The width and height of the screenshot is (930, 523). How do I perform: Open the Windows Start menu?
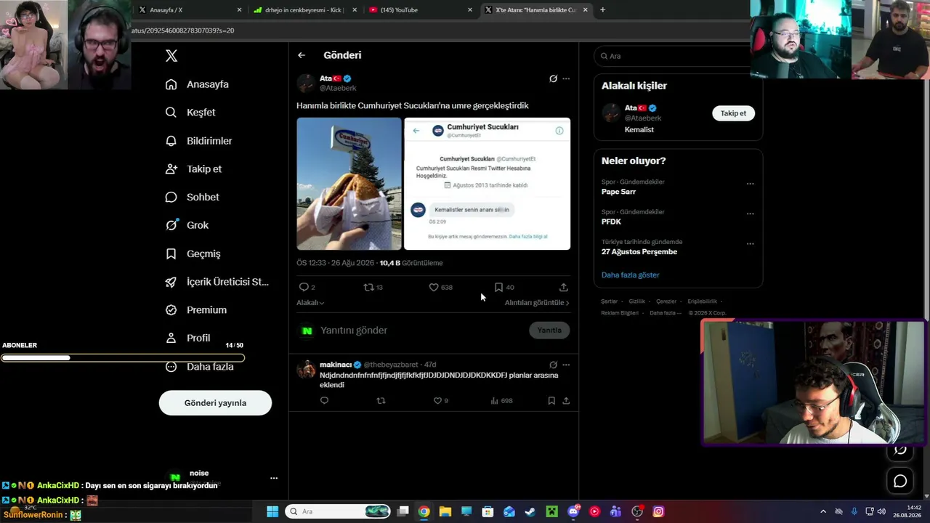[272, 511]
